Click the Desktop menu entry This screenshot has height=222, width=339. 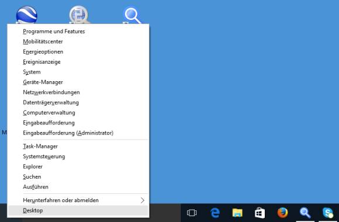78,210
